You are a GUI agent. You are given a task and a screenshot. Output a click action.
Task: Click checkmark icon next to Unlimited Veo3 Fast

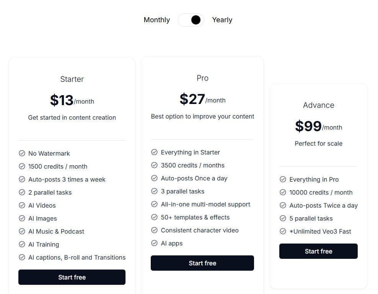coord(283,231)
